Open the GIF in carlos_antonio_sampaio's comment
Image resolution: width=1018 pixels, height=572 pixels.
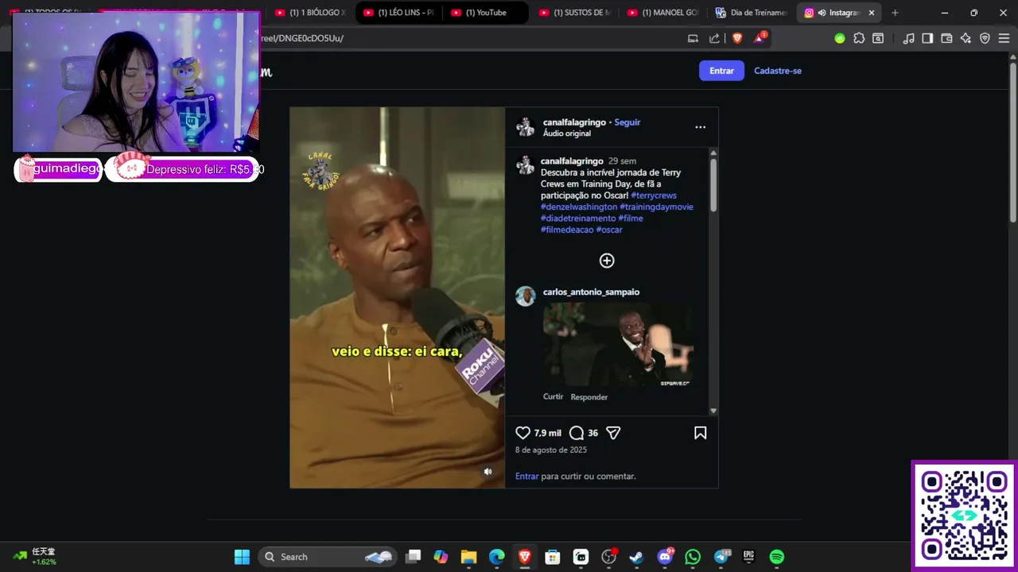click(618, 344)
